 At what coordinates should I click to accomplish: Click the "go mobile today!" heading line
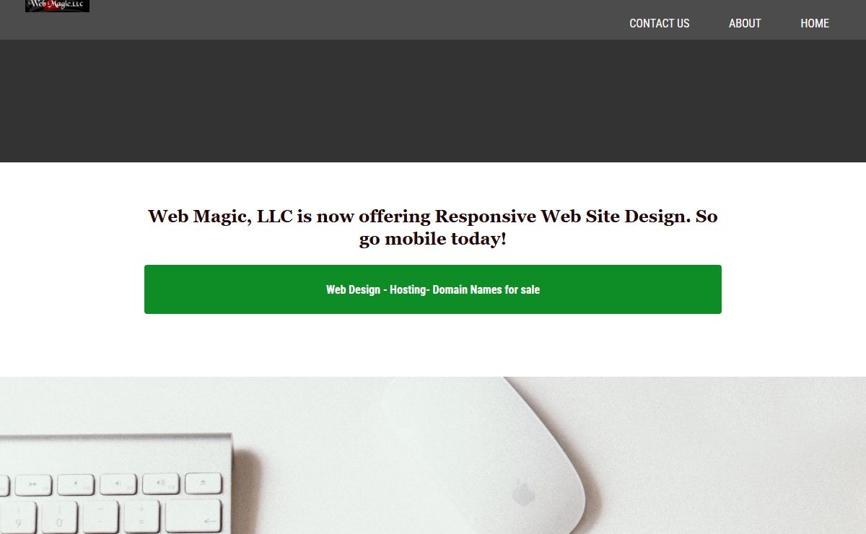coord(433,239)
